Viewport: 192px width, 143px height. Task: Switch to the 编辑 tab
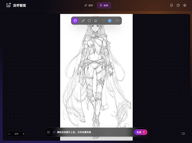104,5
